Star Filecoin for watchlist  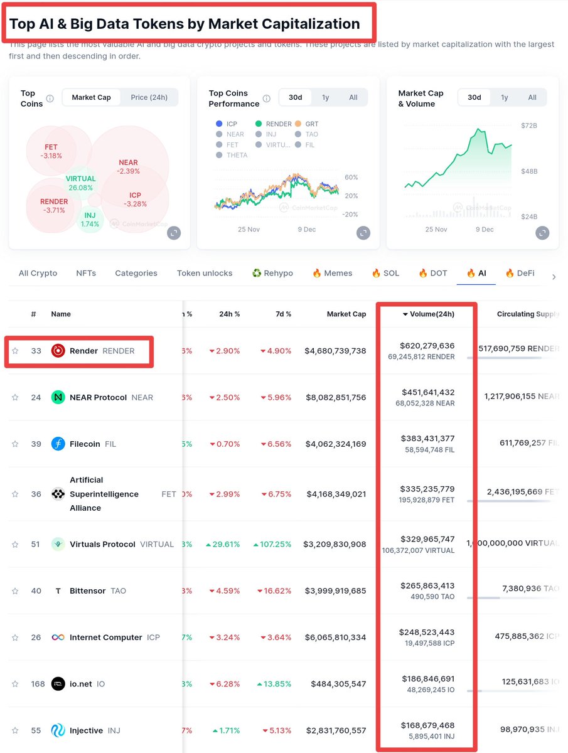(15, 444)
